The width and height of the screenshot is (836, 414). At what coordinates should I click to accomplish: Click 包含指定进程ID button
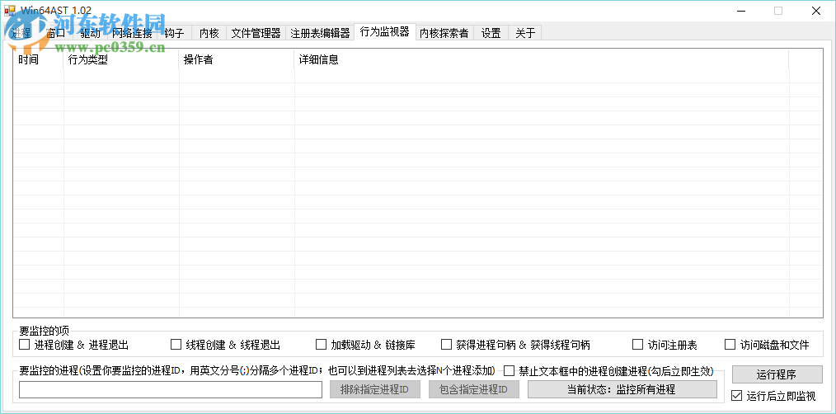coord(474,389)
